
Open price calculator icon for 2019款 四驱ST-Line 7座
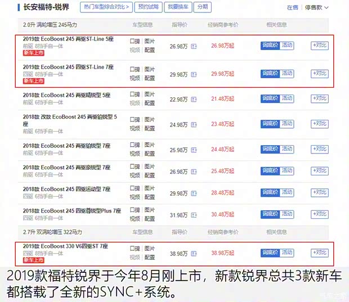[194, 74]
